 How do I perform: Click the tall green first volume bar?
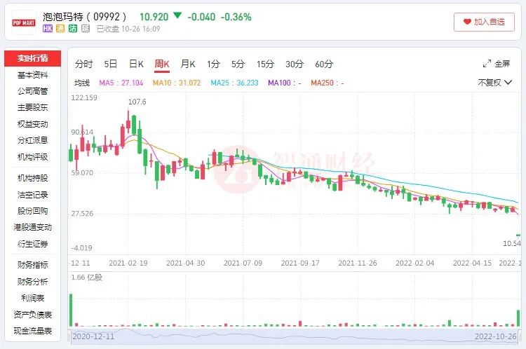tap(71, 310)
